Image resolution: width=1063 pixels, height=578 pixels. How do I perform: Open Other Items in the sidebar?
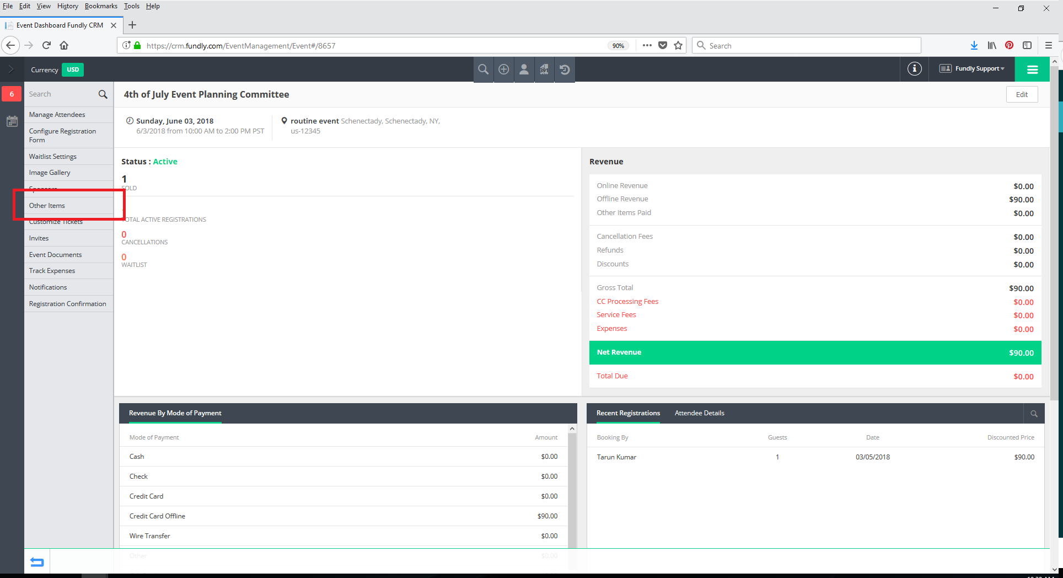coord(68,206)
